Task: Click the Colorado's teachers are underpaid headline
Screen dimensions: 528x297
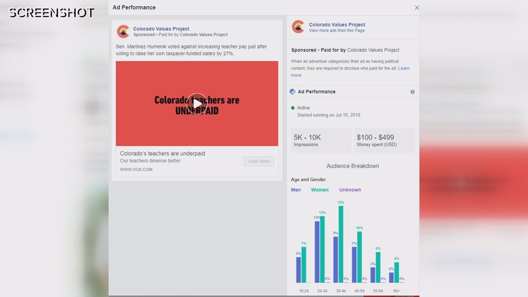Action: pos(162,153)
